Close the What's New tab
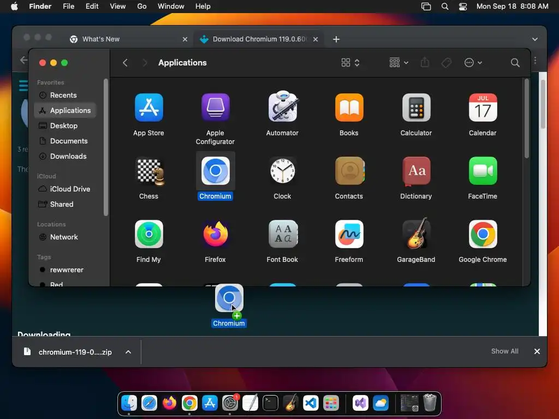The width and height of the screenshot is (559, 419). (x=185, y=39)
